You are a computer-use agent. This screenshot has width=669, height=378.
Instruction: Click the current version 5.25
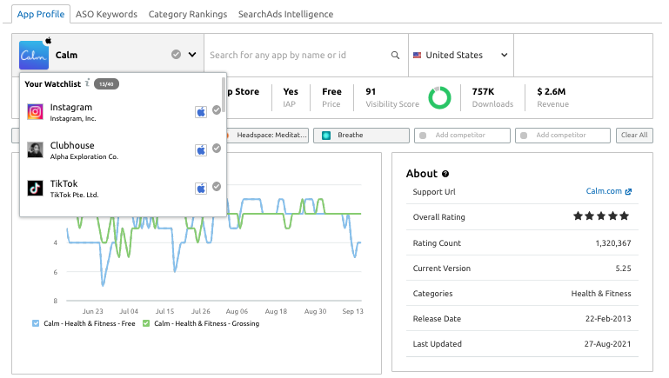[x=623, y=269]
